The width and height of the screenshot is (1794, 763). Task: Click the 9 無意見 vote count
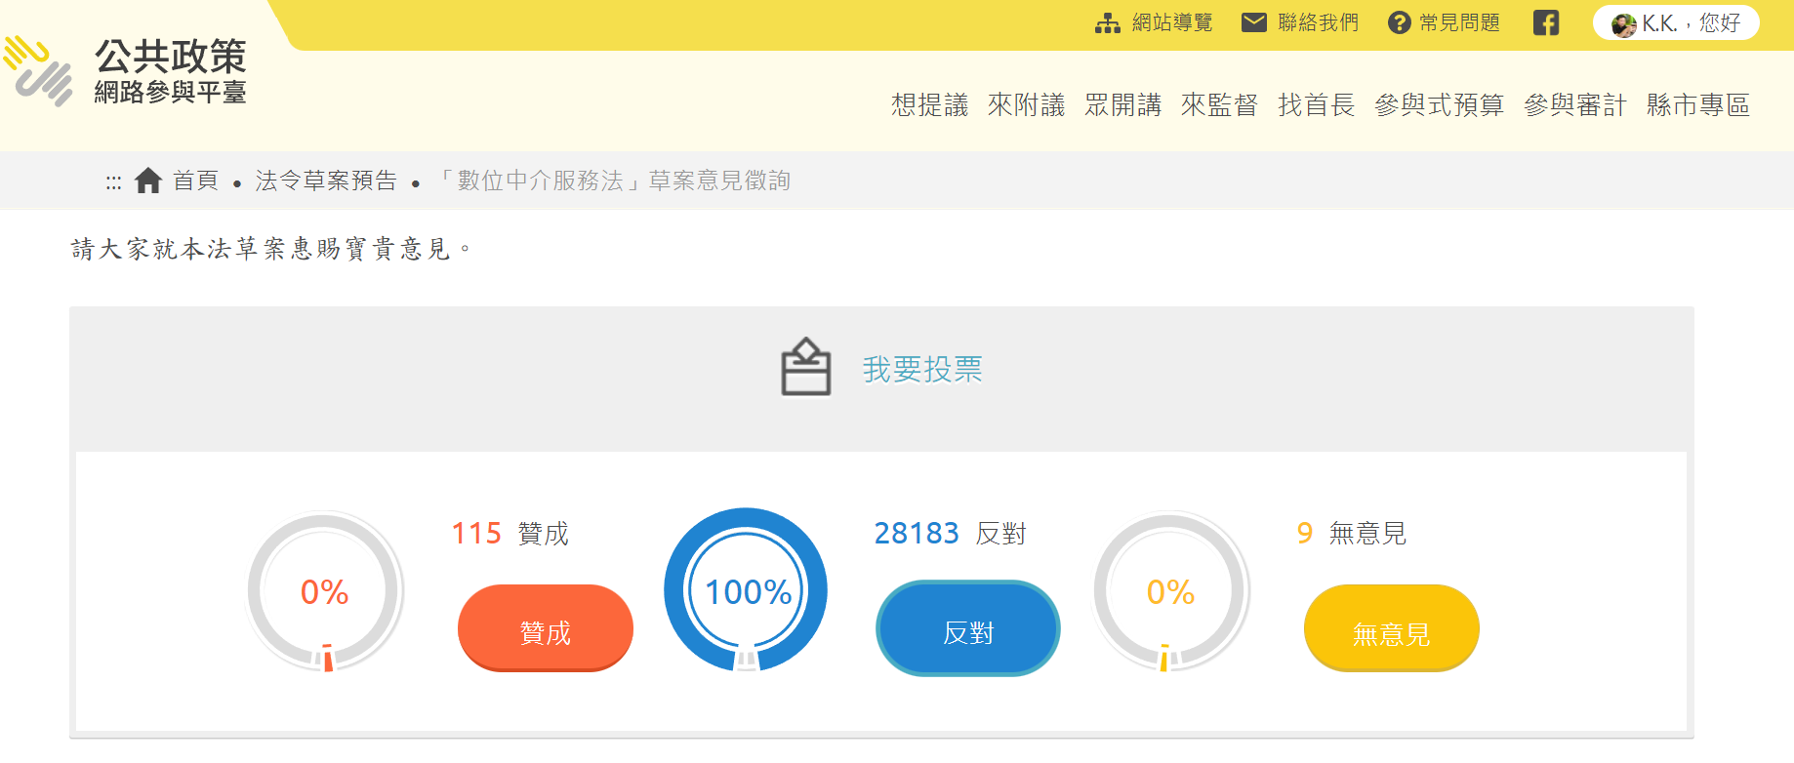pyautogui.click(x=1352, y=534)
